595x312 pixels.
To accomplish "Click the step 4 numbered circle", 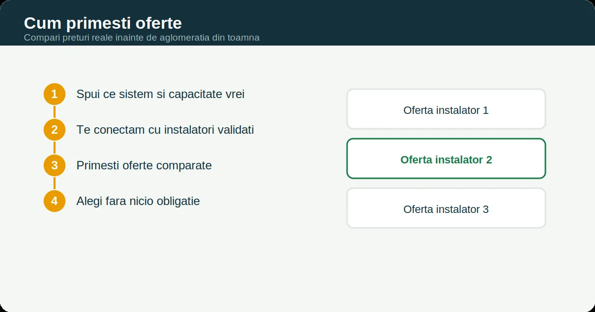I will tap(55, 201).
